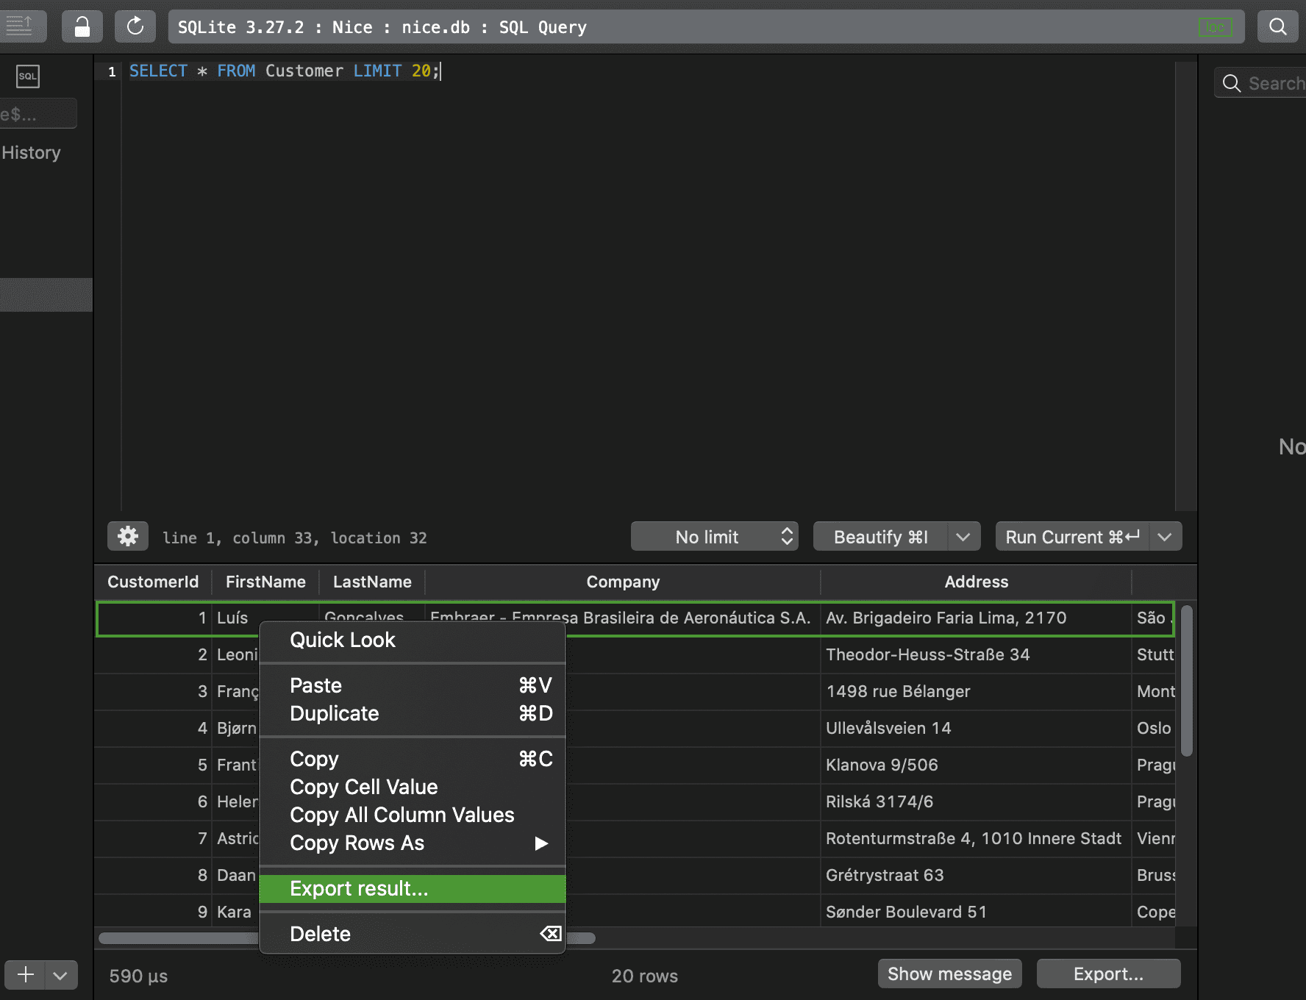
Task: Choose Export result... from the context menu
Action: 413,888
